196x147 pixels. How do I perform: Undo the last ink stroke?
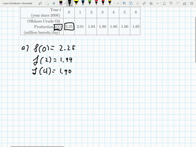(171, 3)
